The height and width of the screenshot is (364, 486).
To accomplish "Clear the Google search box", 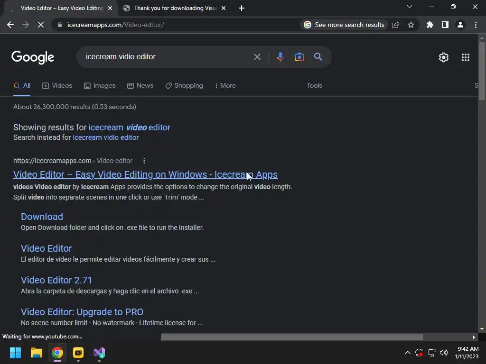I will [x=257, y=57].
